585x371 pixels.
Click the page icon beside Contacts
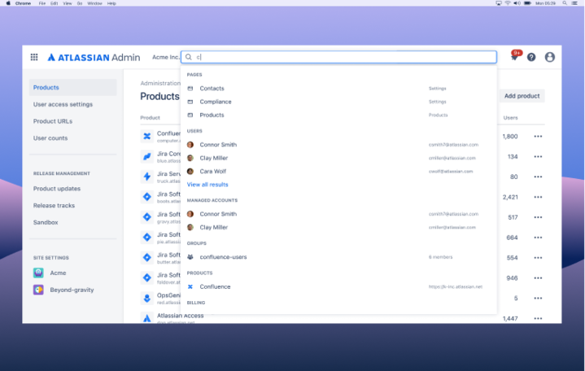tap(190, 89)
